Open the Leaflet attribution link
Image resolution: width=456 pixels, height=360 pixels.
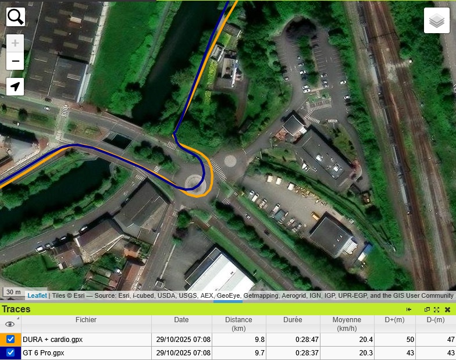click(37, 295)
